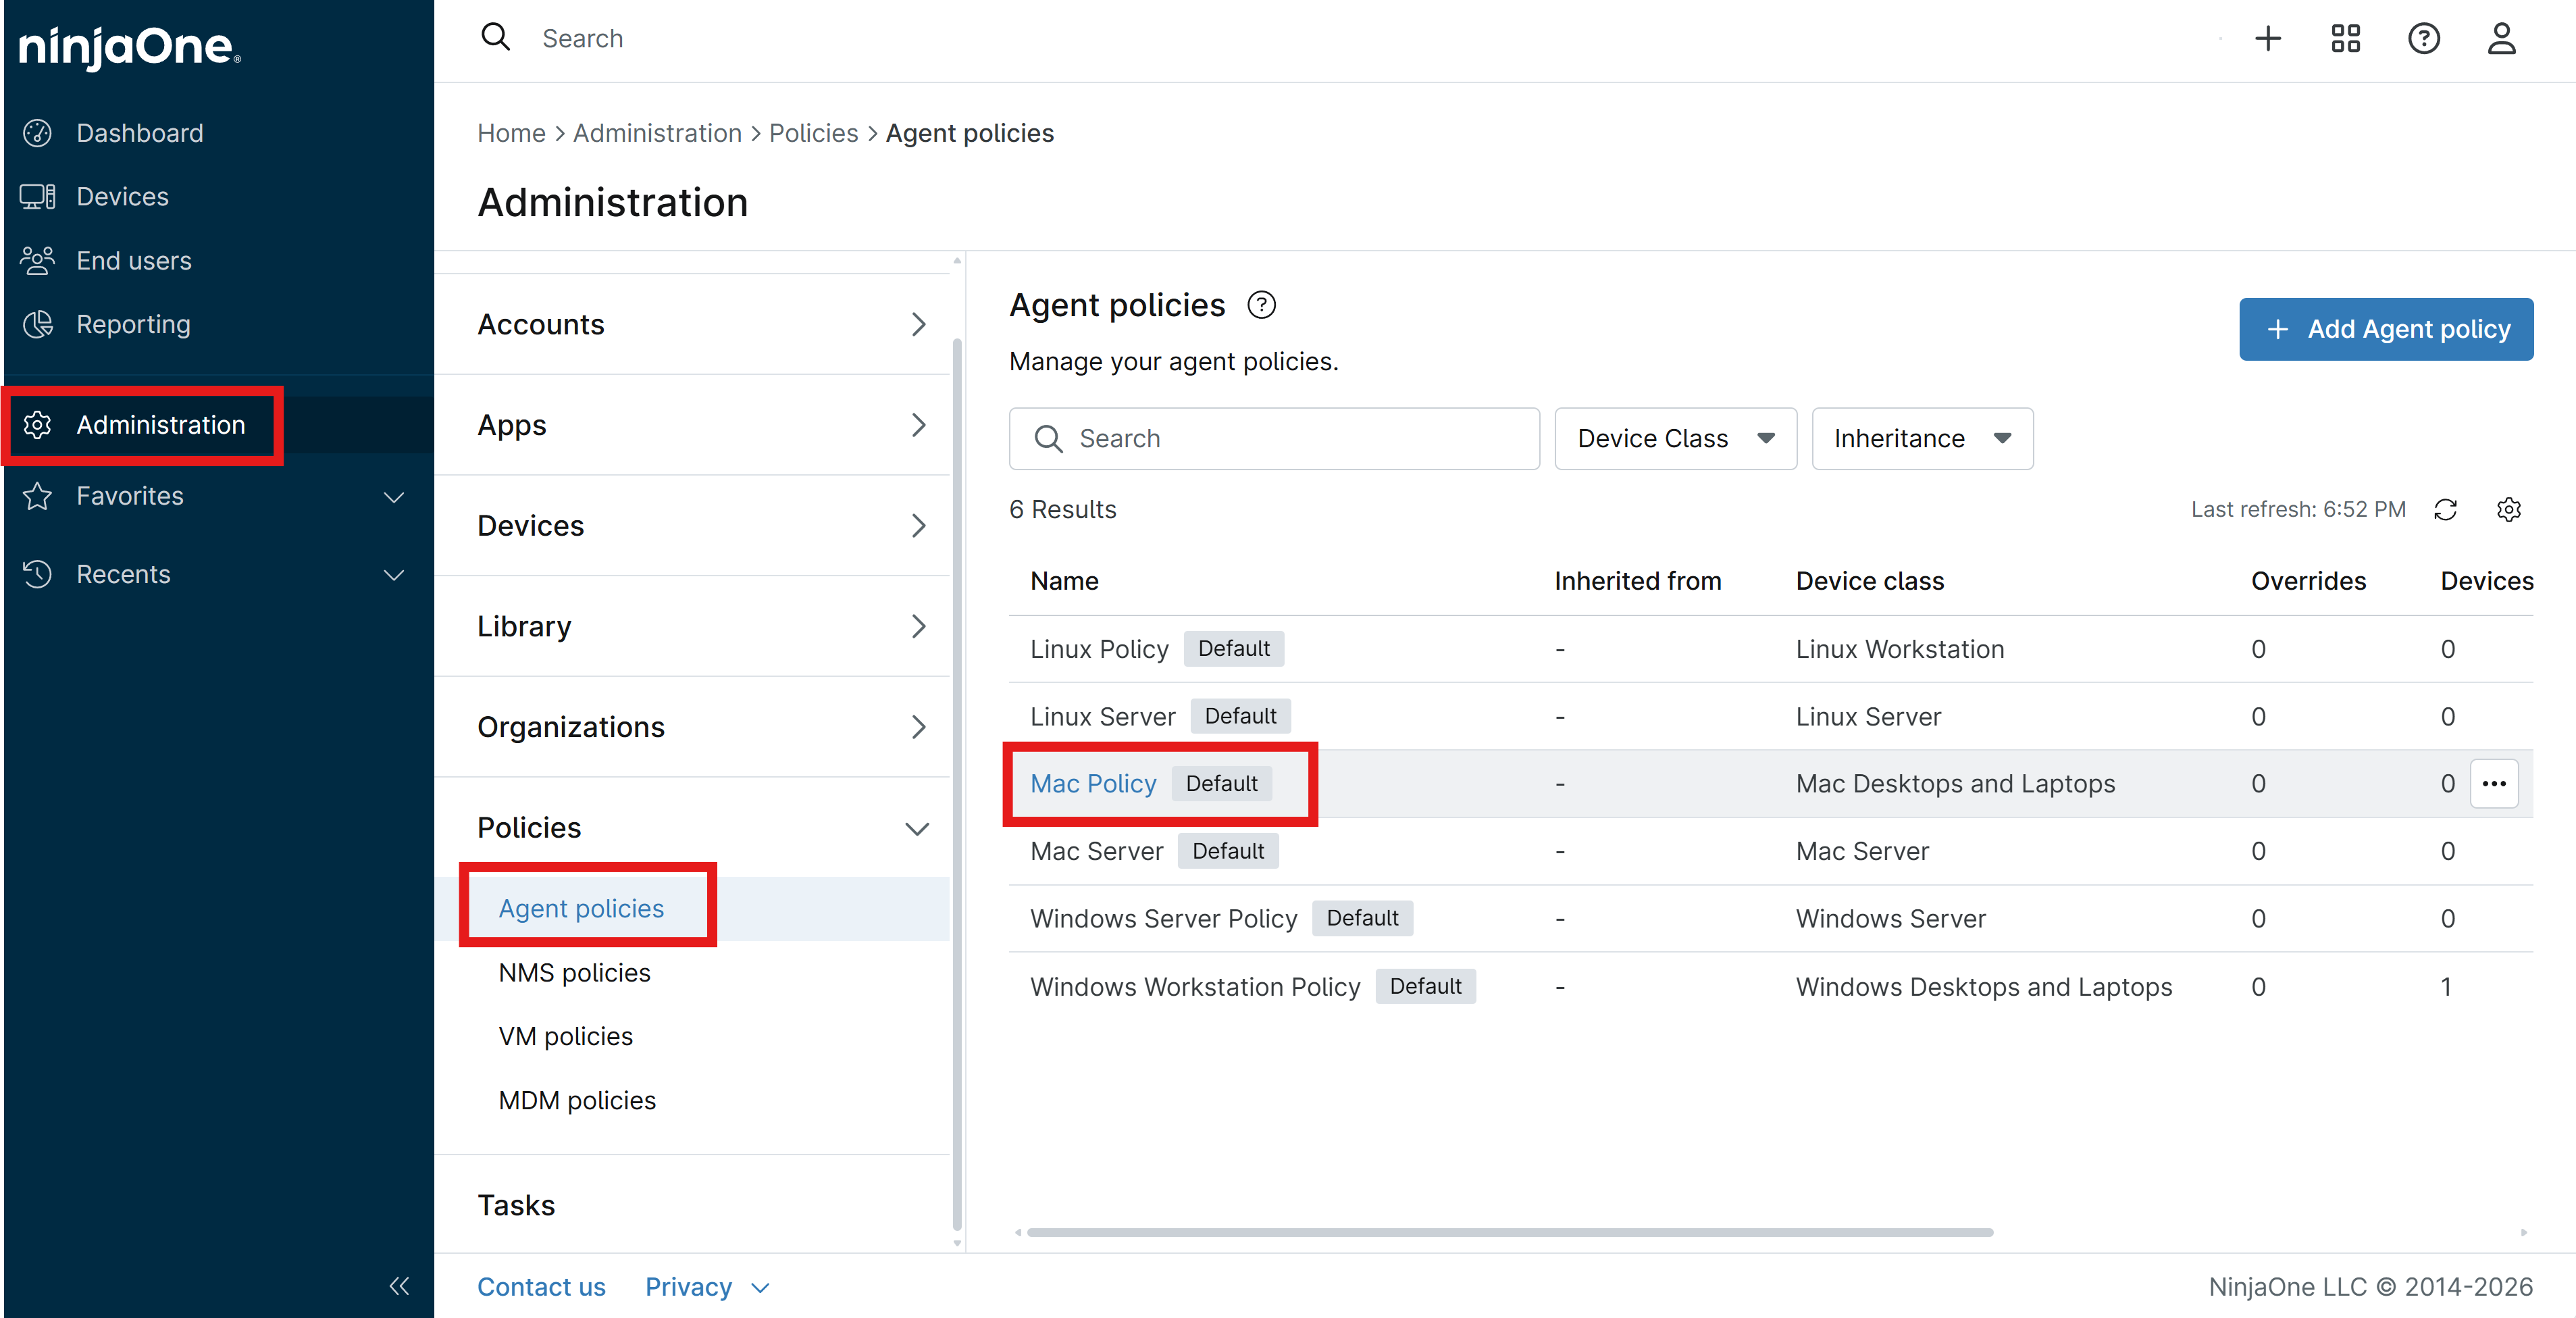Select the Linux Server policy name
This screenshot has height=1318, width=2576.
coord(1102,717)
